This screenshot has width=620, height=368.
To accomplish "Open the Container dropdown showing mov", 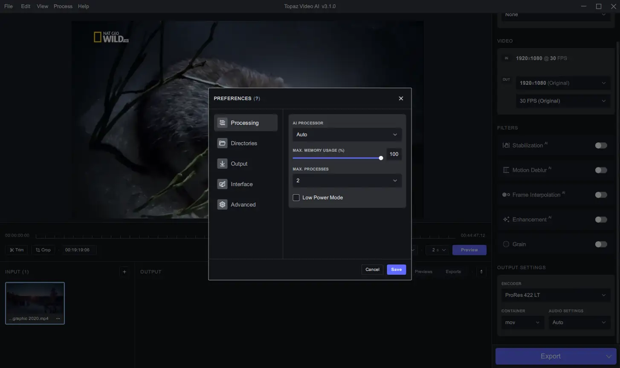I will 523,322.
